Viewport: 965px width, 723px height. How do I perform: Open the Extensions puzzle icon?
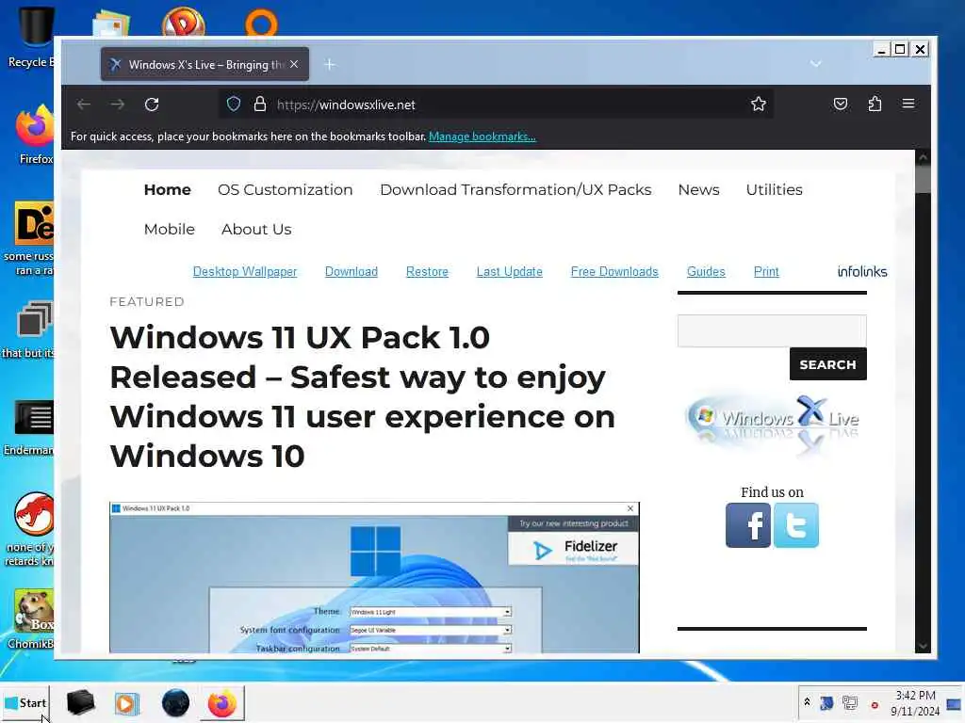click(x=875, y=104)
